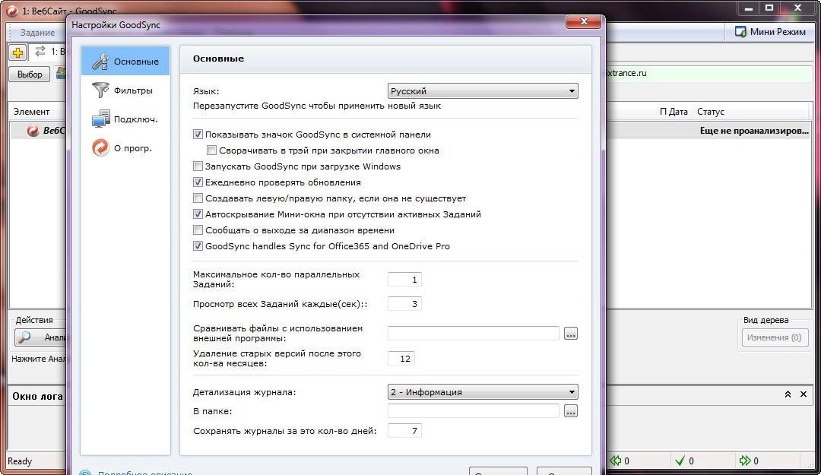Click the Еще не проанализиров... status text
This screenshot has height=475, width=821.
pyautogui.click(x=754, y=131)
